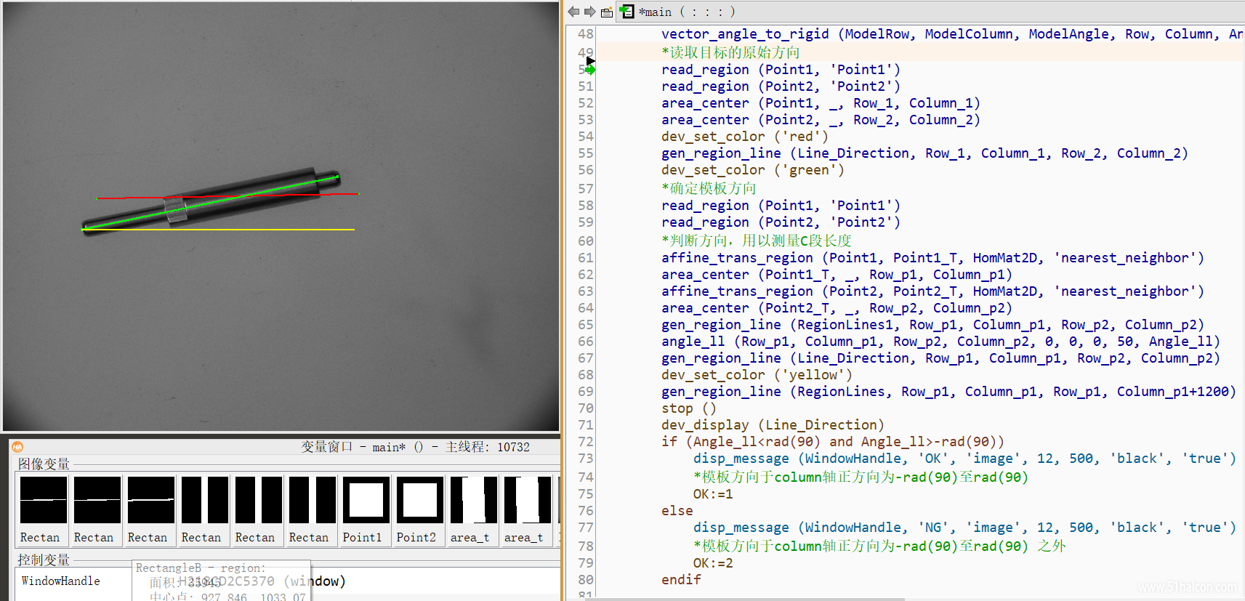This screenshot has width=1245, height=601.
Task: Click line 63 affine_trans_region Point2 statement
Action: pyautogui.click(x=932, y=291)
